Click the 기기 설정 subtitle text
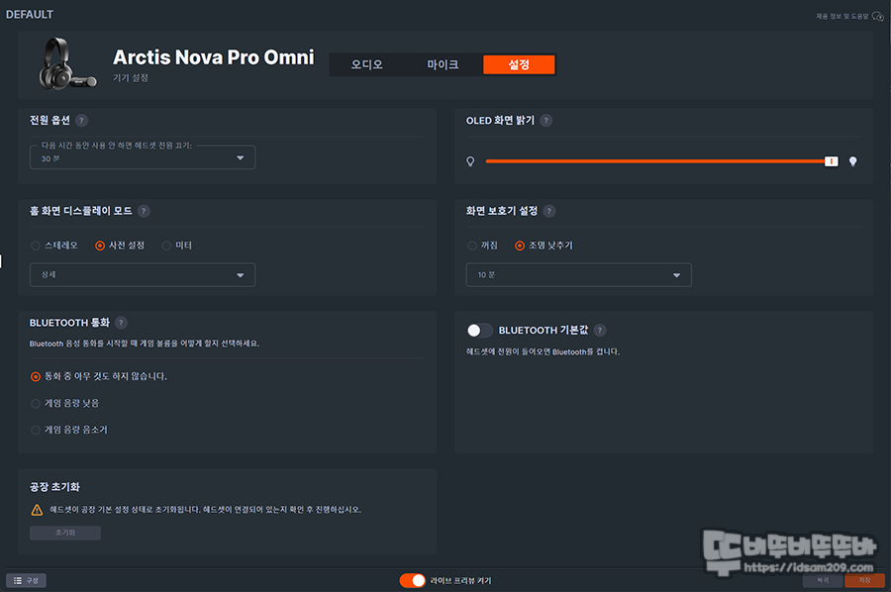Viewport: 891px width, 592px height. click(130, 78)
